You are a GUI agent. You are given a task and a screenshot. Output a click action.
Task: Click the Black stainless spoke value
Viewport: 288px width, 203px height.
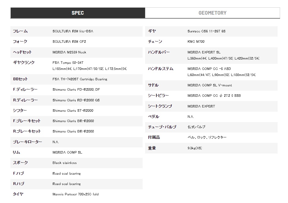click(x=64, y=163)
